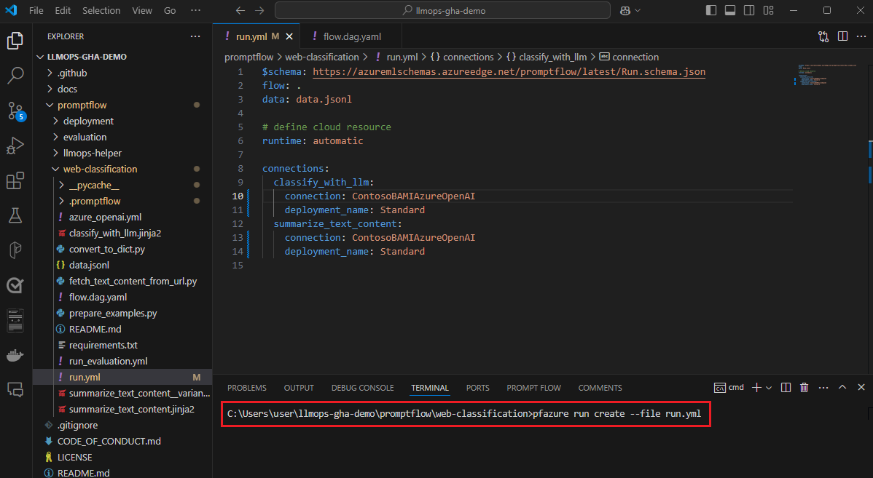Click the llmops-gha-demo search box
Screen dimensions: 873x478
[442, 11]
